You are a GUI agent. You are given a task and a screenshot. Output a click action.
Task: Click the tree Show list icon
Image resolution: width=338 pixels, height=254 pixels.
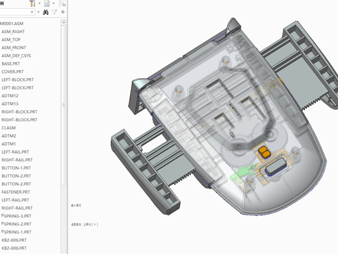tap(47, 3)
